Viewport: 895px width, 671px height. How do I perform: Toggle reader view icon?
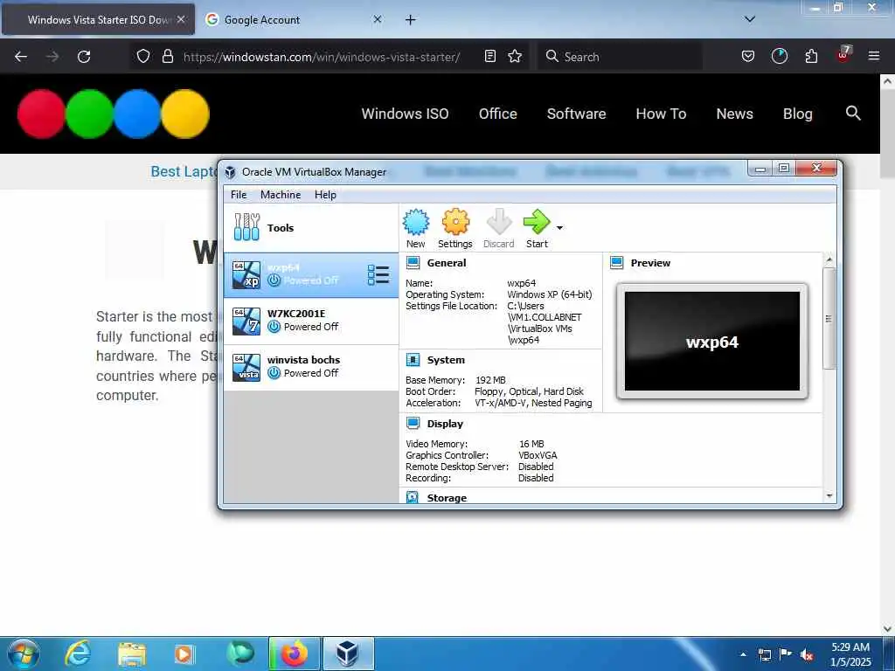(489, 56)
